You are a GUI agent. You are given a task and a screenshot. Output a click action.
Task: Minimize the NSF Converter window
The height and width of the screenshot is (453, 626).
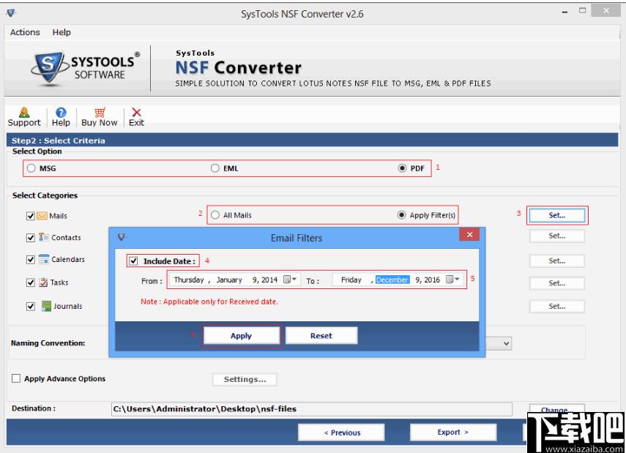(x=564, y=12)
